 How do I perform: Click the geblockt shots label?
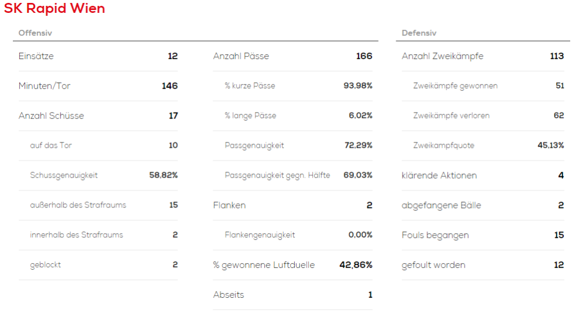click(46, 265)
